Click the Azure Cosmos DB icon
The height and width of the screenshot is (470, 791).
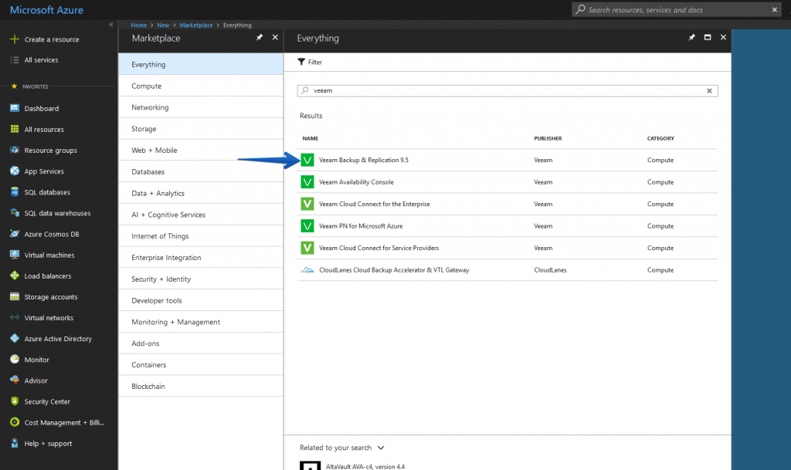point(15,234)
